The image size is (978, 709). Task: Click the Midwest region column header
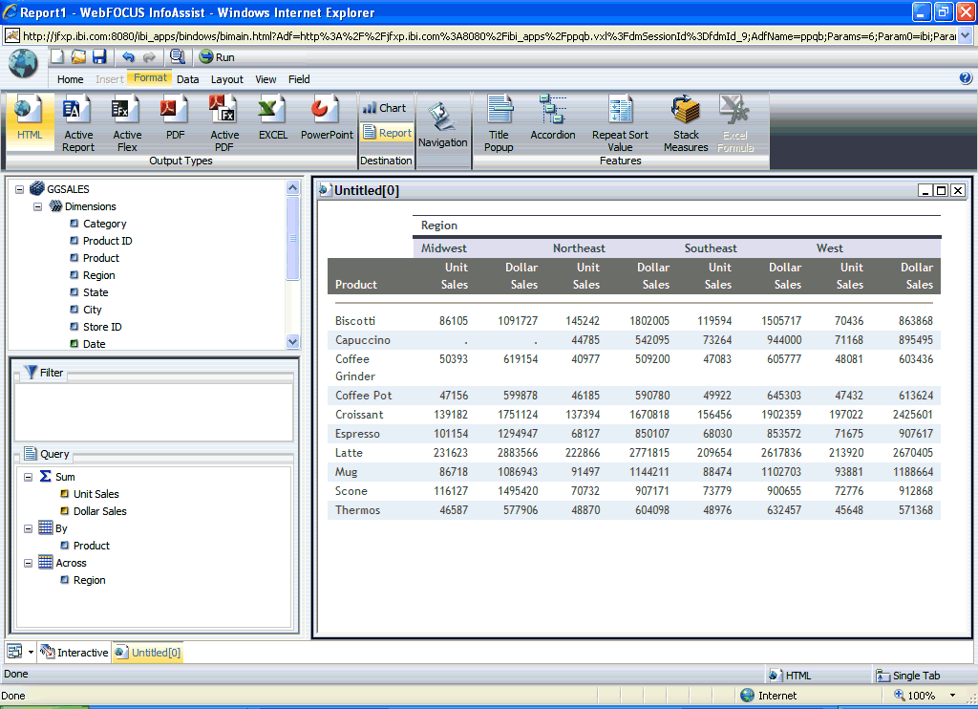[443, 247]
